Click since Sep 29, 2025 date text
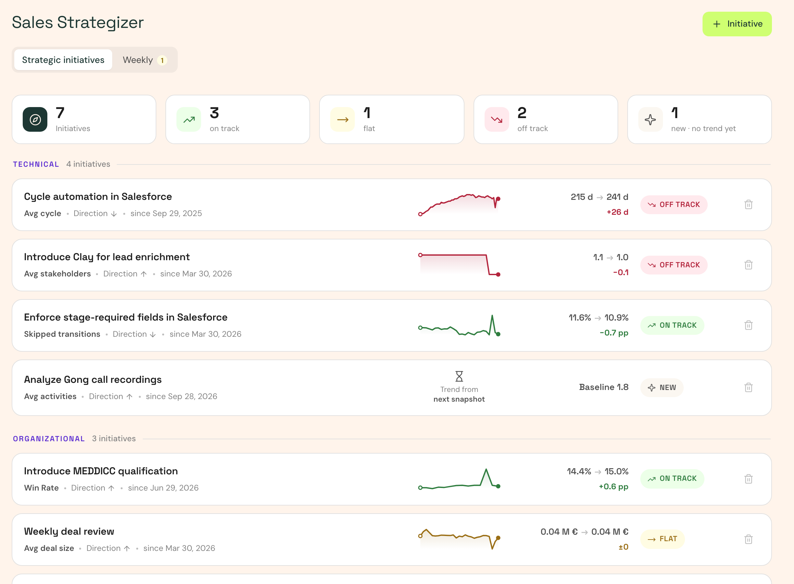The image size is (794, 584). (x=166, y=213)
